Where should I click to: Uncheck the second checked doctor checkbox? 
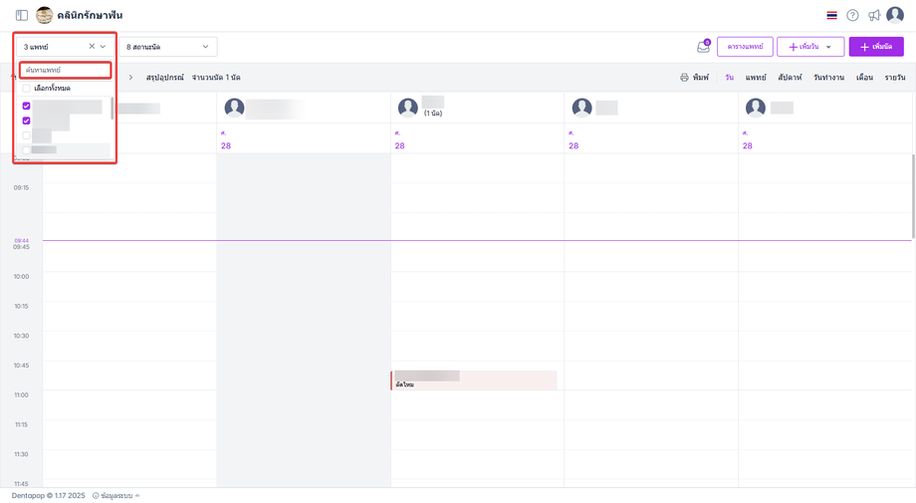[x=27, y=121]
